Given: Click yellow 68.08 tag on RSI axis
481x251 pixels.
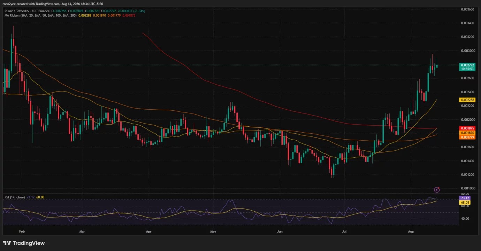Looking at the screenshot, I should point(464,202).
